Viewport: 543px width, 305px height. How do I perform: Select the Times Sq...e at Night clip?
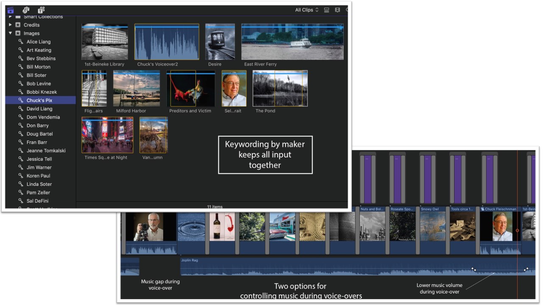tap(107, 135)
